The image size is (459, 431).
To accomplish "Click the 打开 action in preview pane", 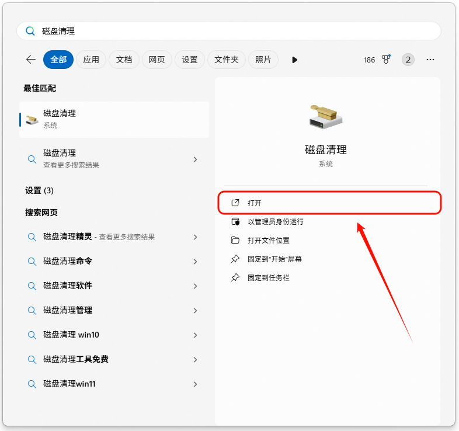I will pyautogui.click(x=329, y=203).
